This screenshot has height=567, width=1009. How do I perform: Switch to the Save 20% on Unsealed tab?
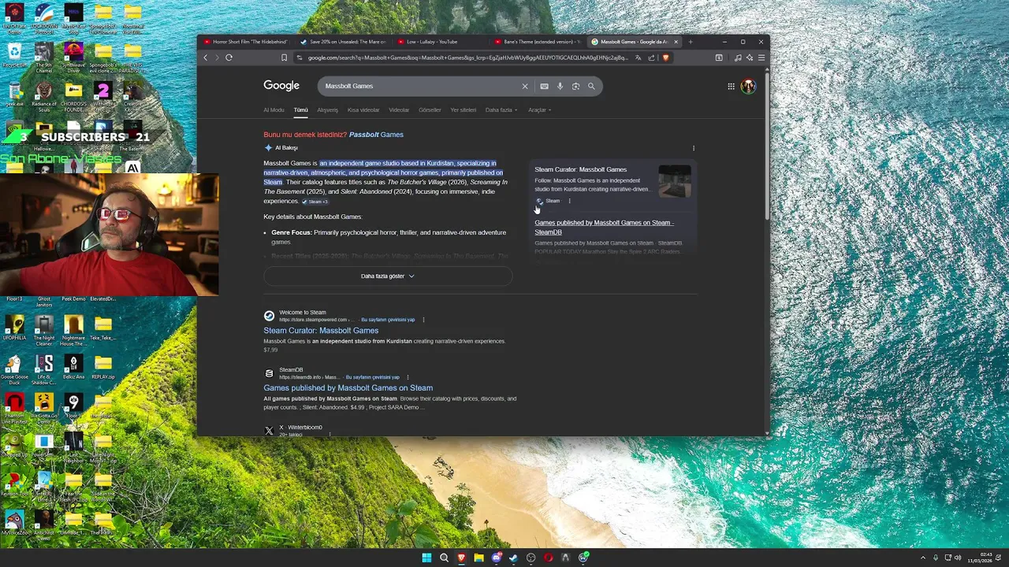click(x=343, y=42)
